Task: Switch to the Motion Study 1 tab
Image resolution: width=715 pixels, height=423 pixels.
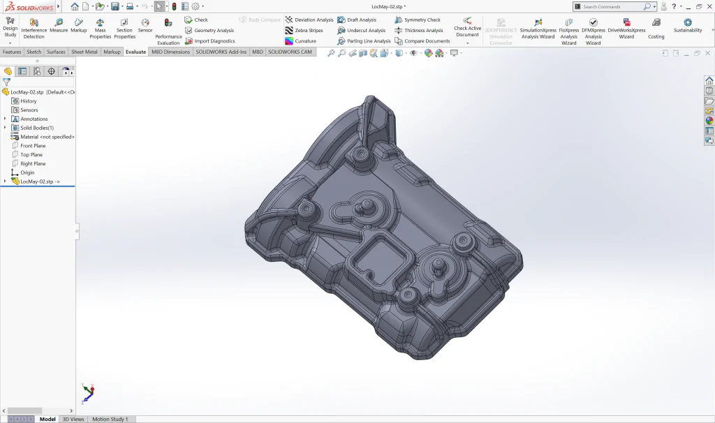Action: click(x=110, y=419)
